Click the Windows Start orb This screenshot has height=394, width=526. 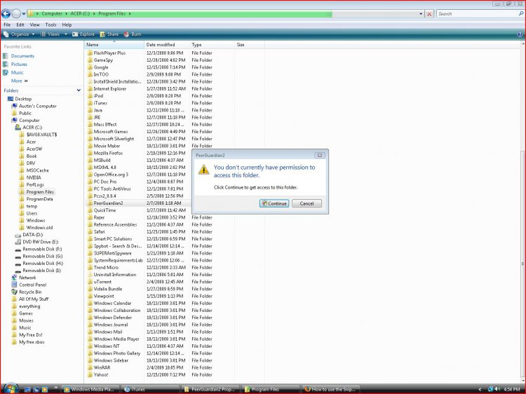(x=10, y=388)
